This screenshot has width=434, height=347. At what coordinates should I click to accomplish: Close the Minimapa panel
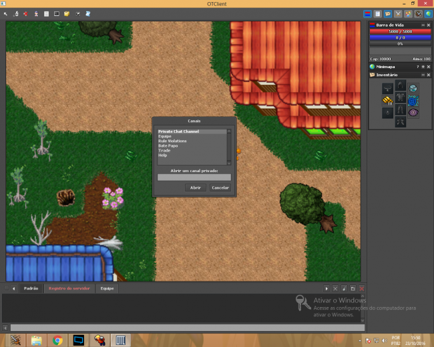tap(429, 67)
